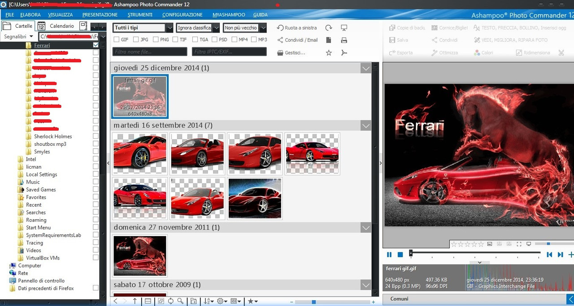Viewport: 574px width, 306px height.
Task: Collapse the domenica 27 novembre 2011 group
Action: (365, 227)
